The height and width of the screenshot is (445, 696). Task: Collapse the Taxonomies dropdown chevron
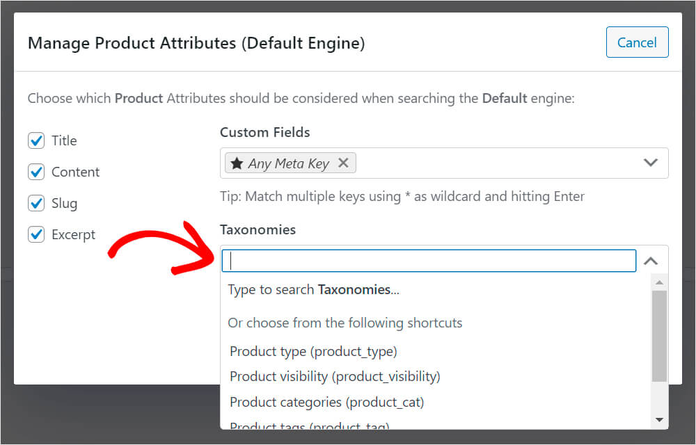(650, 261)
